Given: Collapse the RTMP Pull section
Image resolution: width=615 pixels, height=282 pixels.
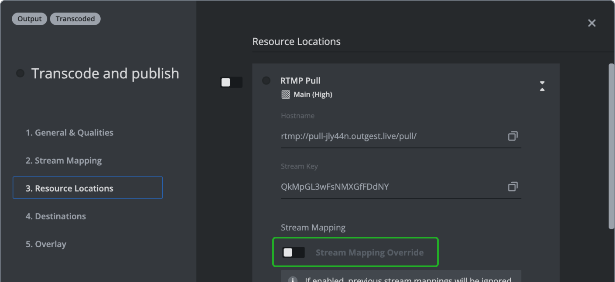Looking at the screenshot, I should coord(542,86).
